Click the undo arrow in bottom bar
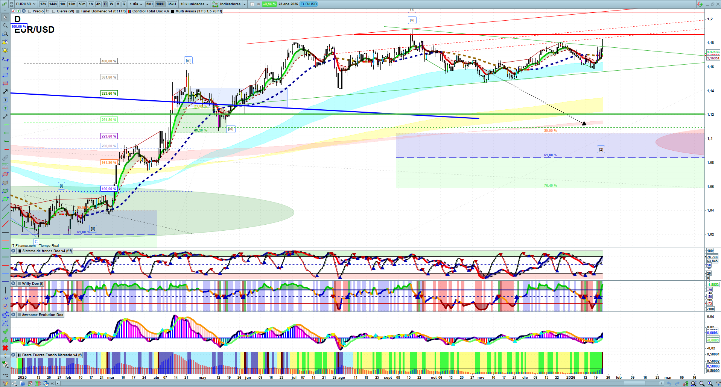 [669, 384]
